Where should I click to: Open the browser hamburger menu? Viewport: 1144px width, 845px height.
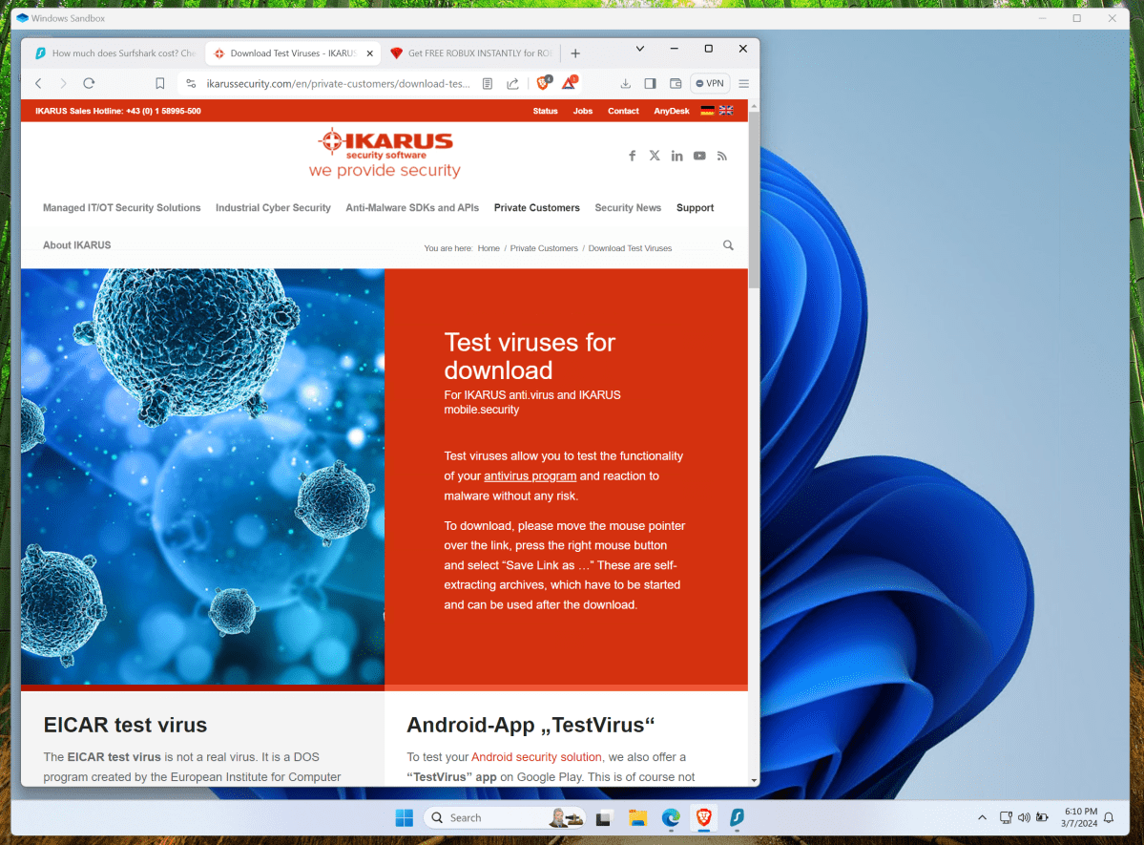pos(742,83)
